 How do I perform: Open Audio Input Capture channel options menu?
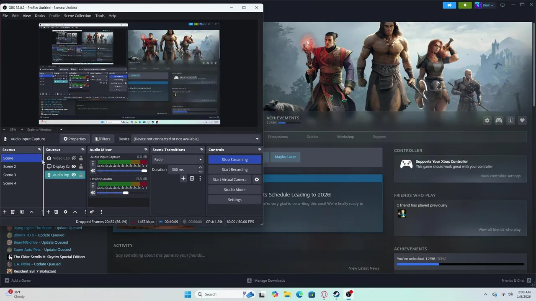(x=93, y=163)
